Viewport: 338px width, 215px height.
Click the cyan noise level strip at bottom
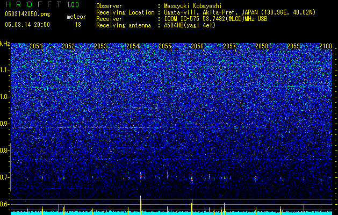pyautogui.click(x=171, y=213)
